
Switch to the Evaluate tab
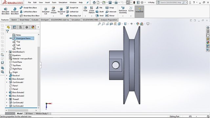35,20
